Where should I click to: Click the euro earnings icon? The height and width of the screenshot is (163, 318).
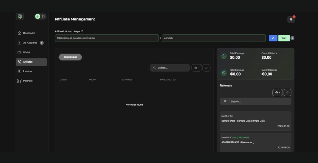(224, 72)
